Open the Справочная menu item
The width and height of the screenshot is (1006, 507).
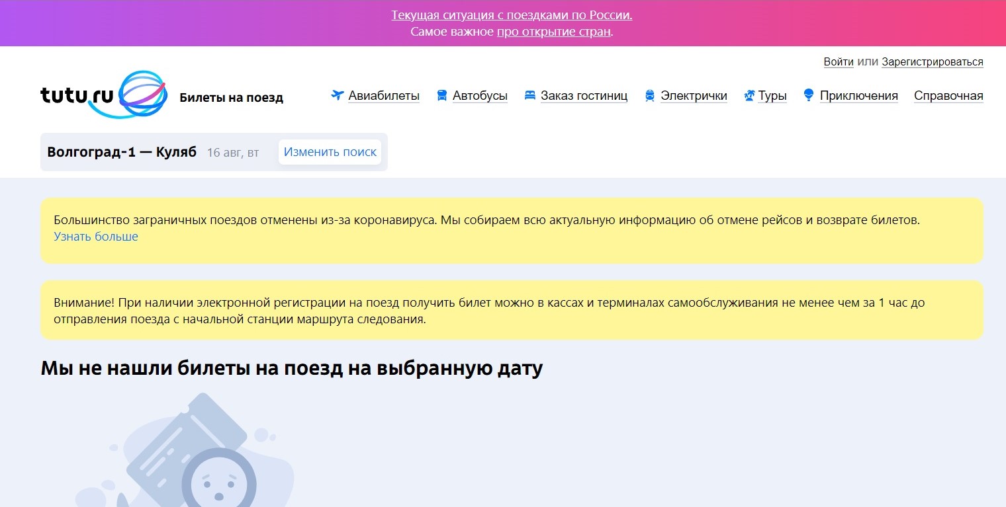click(x=948, y=96)
